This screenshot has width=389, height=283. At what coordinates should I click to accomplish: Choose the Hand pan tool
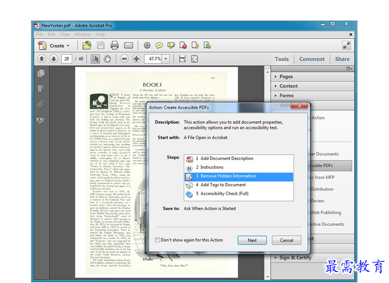point(107,59)
